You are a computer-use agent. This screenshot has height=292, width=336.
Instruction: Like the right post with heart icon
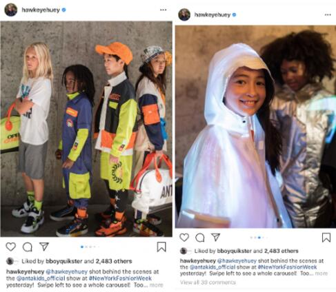184,238
